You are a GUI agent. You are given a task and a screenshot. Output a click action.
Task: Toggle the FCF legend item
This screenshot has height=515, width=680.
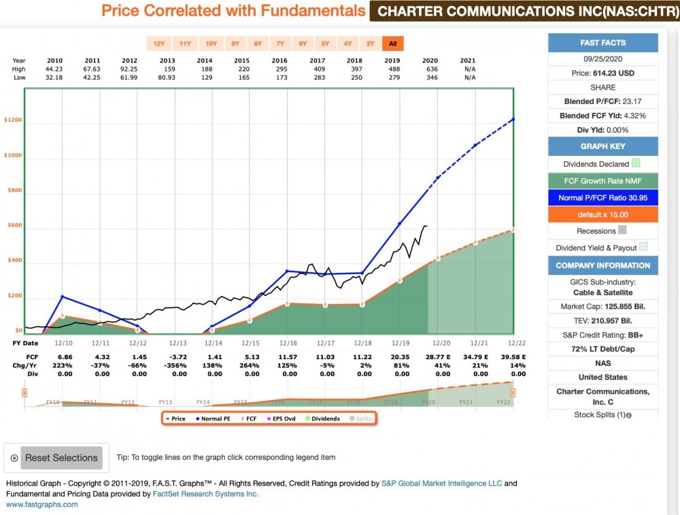249,418
